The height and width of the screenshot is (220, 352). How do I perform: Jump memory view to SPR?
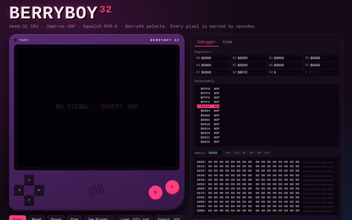[x=251, y=153]
